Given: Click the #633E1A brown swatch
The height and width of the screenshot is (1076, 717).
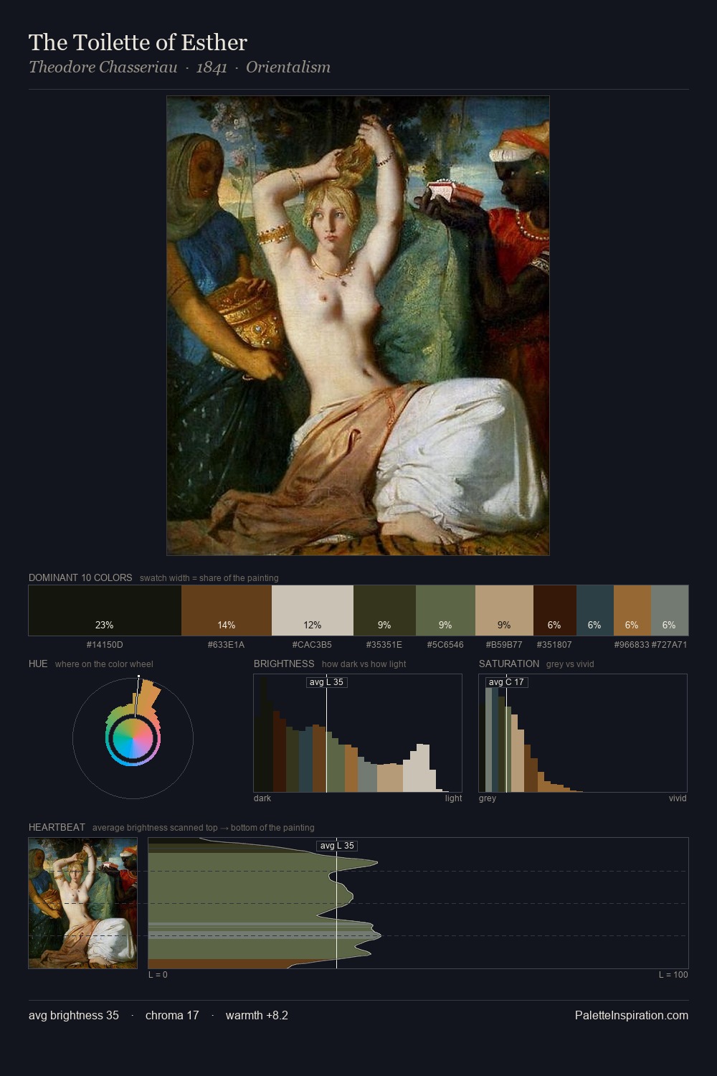Looking at the screenshot, I should [x=227, y=610].
